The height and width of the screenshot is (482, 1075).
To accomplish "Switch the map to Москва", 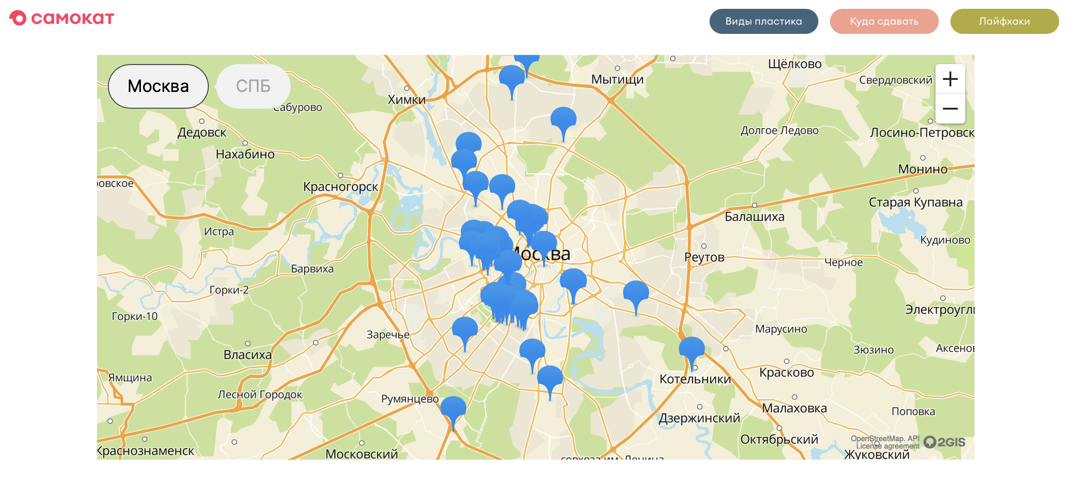I will pyautogui.click(x=158, y=86).
